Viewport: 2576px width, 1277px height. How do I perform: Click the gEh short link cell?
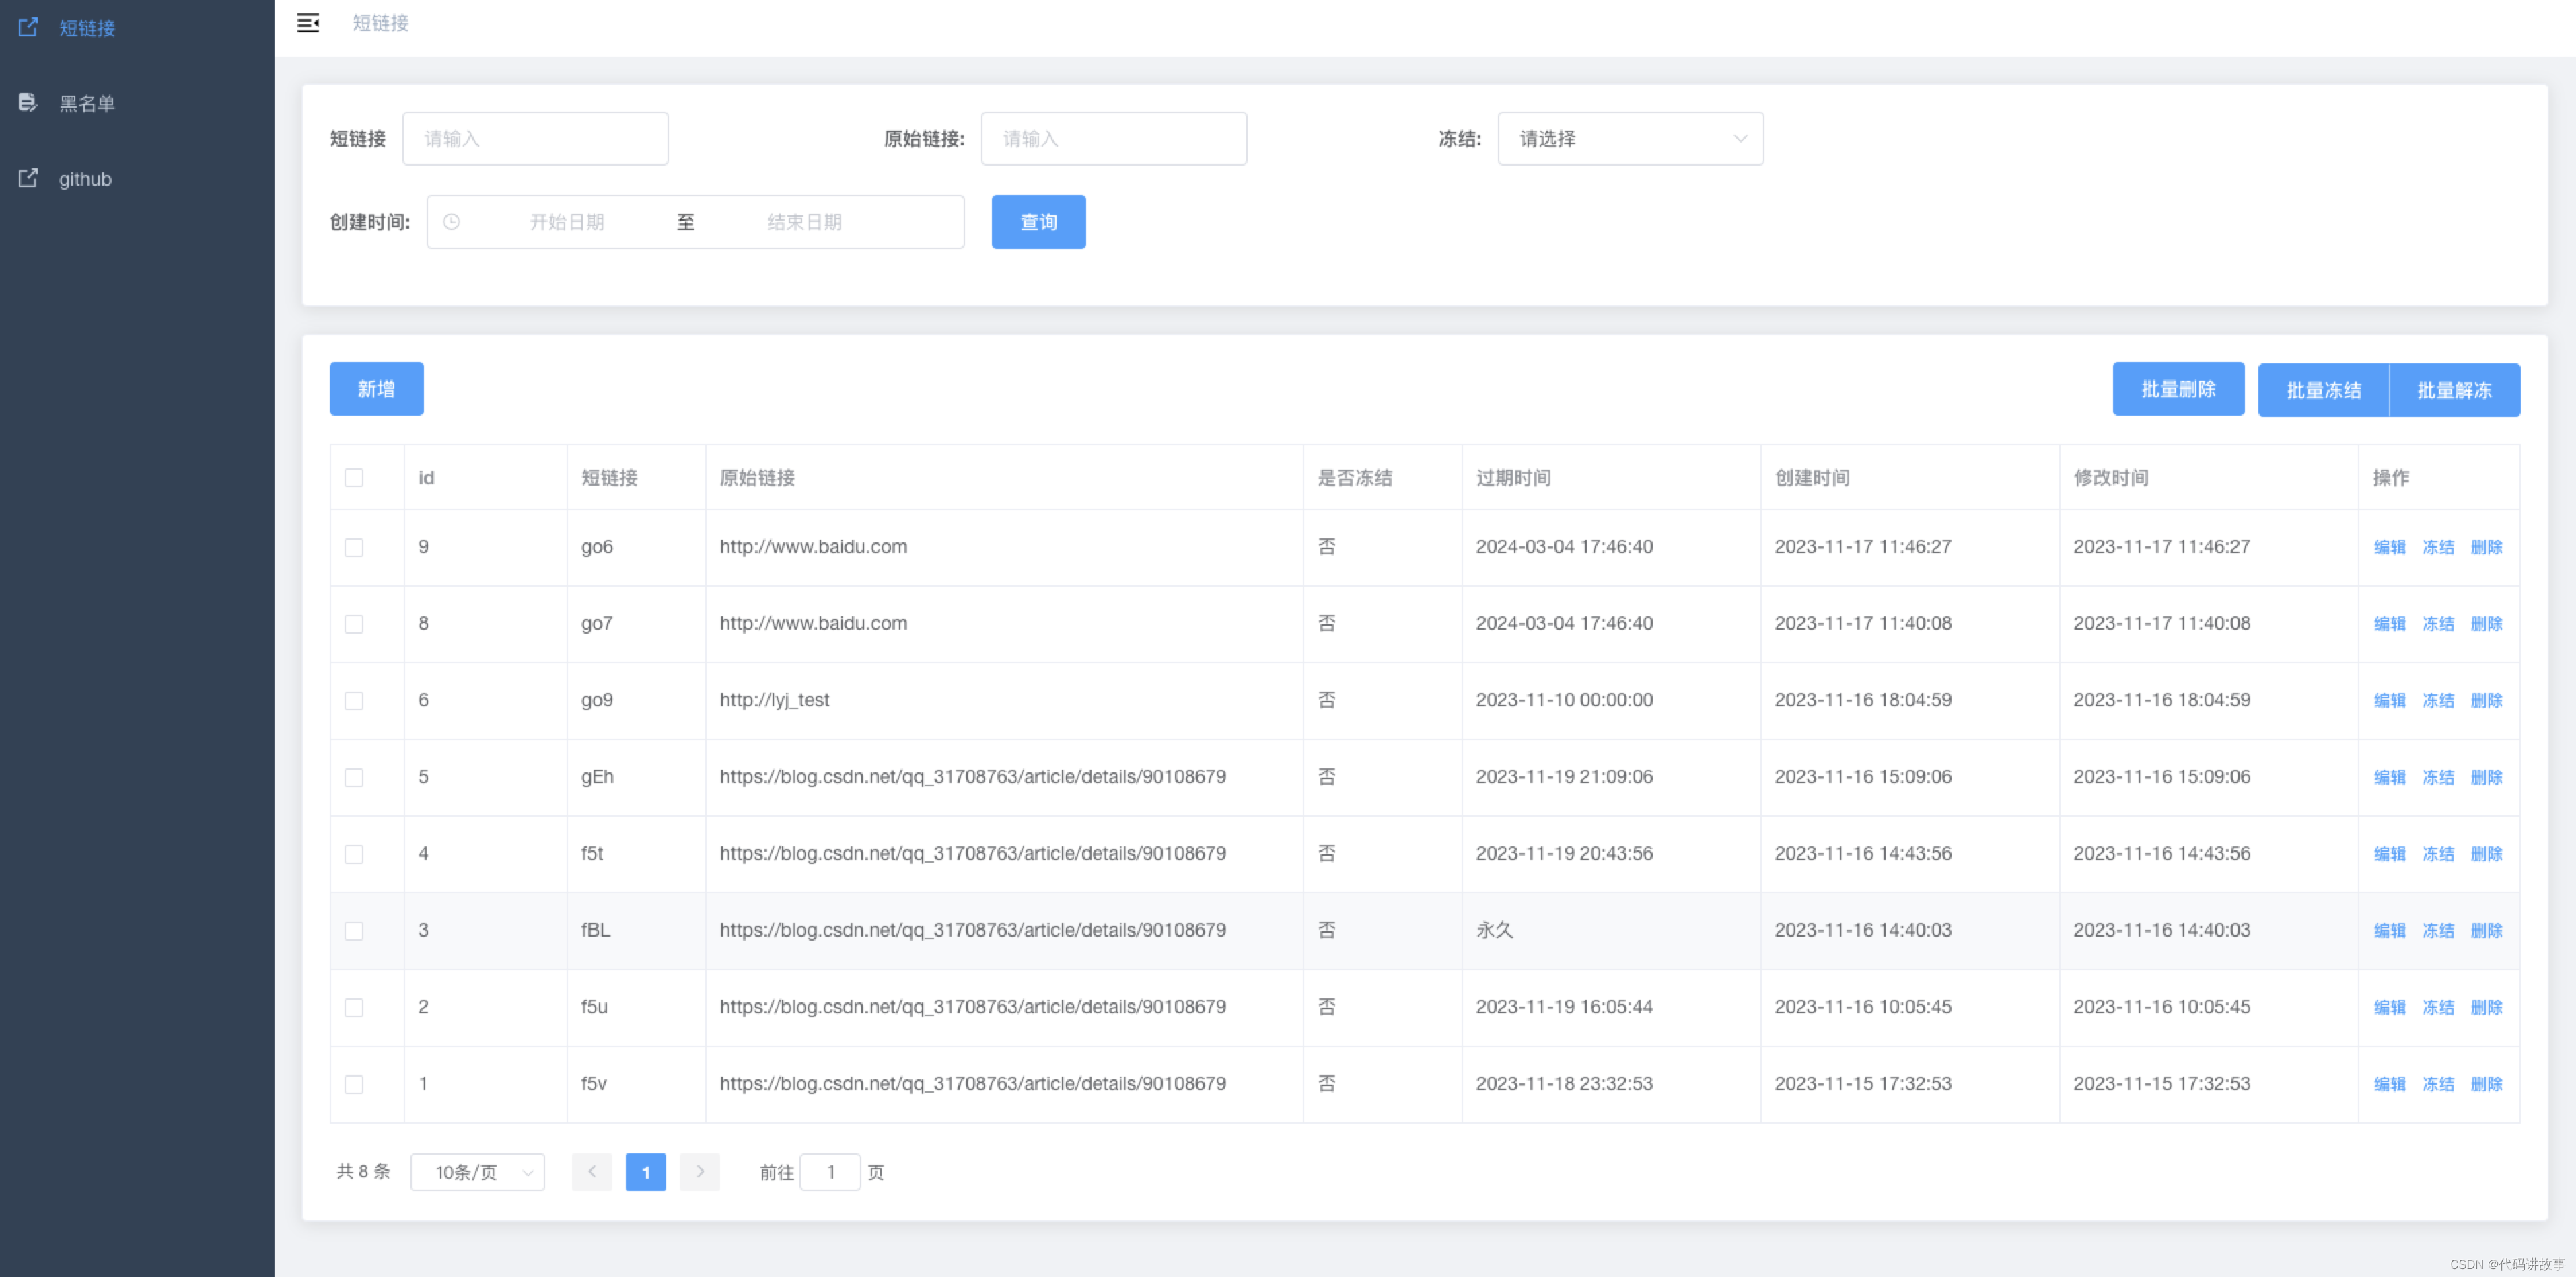click(x=597, y=777)
